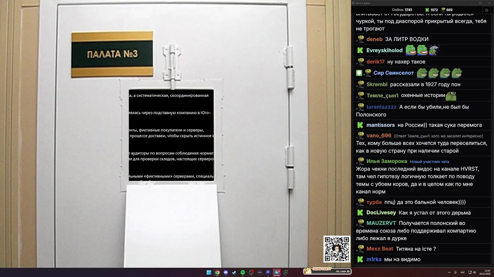Screen dimensions: 494x277
Task: Open the Windows Start menu
Action: [209, 272]
